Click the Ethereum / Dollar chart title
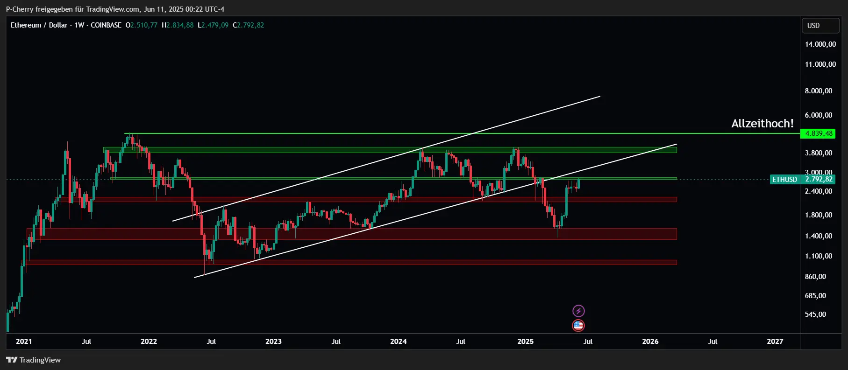The image size is (848, 370). click(39, 25)
